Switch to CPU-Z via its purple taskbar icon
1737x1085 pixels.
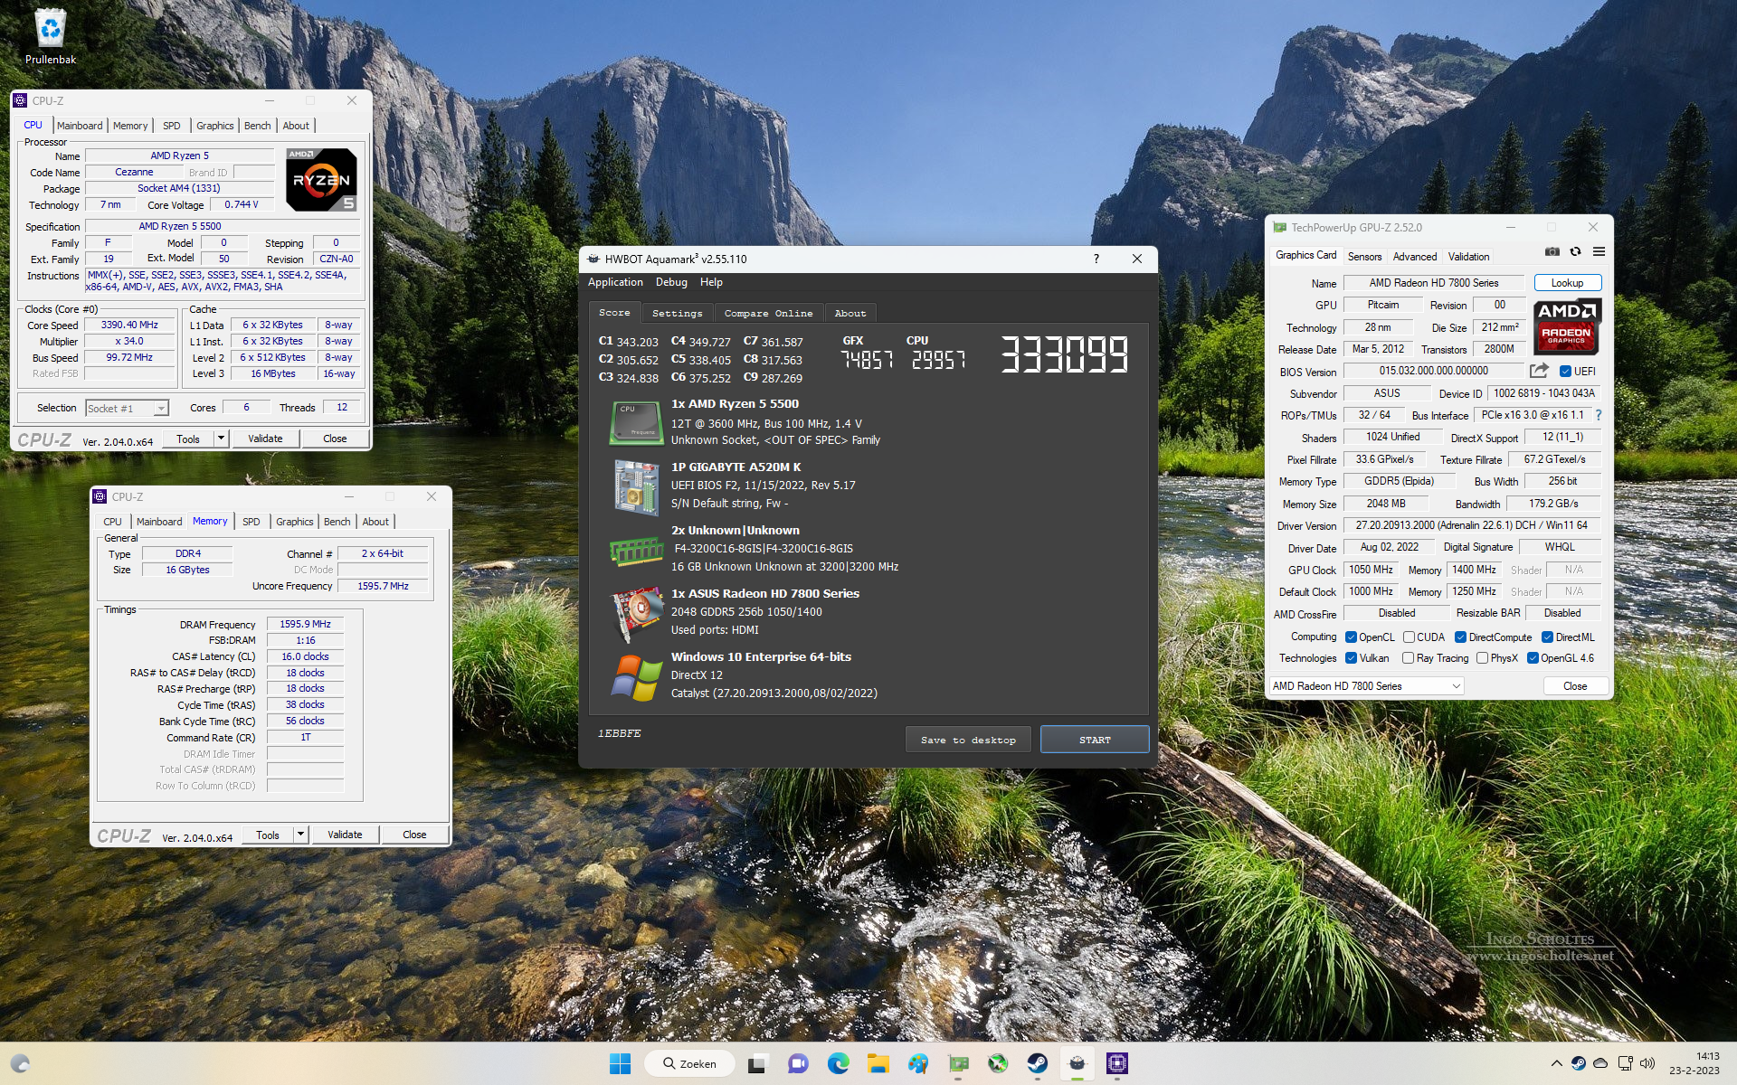pos(1117,1063)
